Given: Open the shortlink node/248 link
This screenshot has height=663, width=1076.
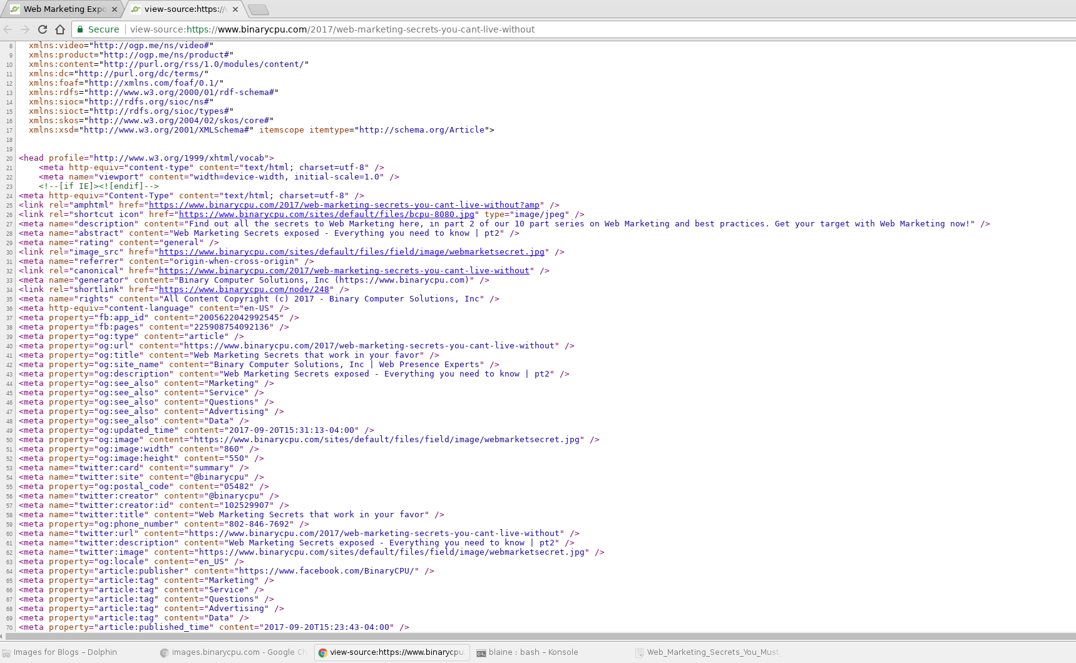Looking at the screenshot, I should [x=244, y=290].
